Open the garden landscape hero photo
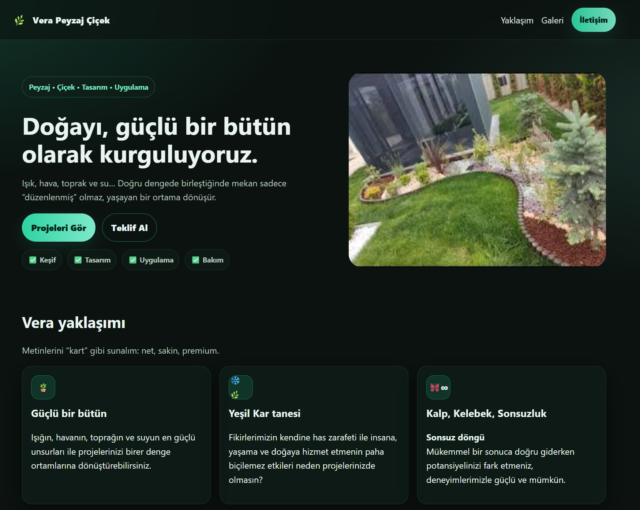The height and width of the screenshot is (510, 640). coord(477,170)
